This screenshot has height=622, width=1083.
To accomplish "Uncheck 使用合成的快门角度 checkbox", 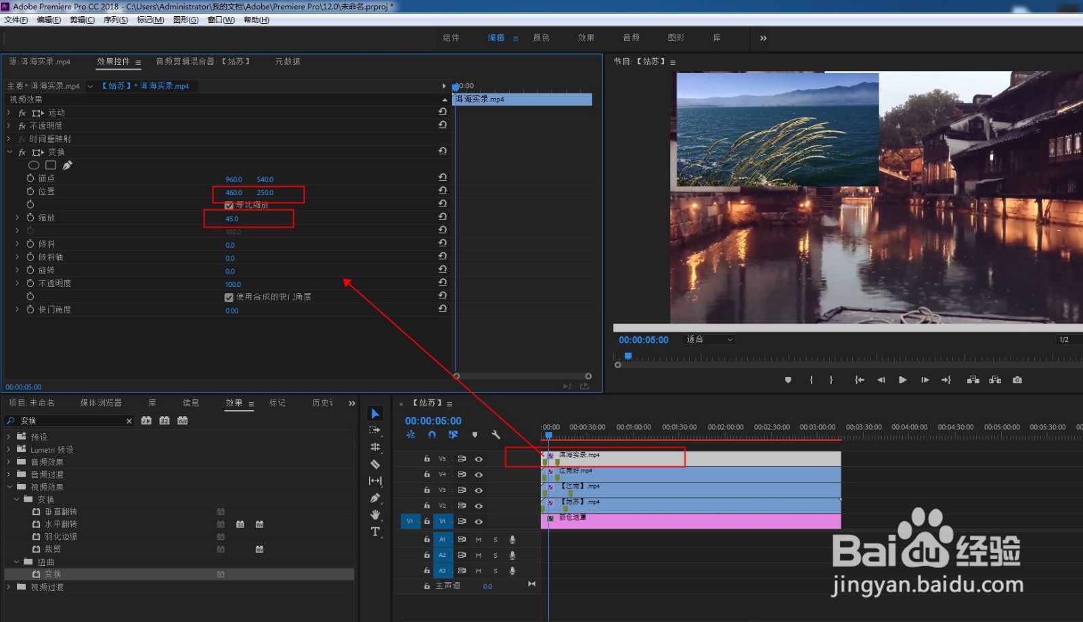I will [229, 297].
